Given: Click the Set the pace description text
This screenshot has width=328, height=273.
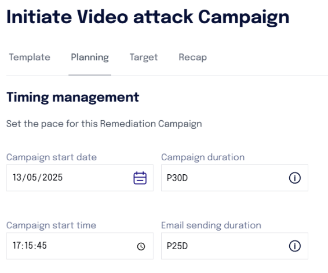Looking at the screenshot, I should click(104, 124).
